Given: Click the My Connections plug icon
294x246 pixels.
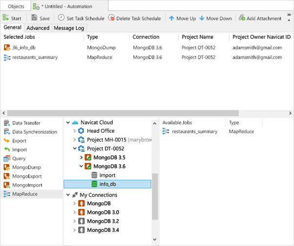Looking at the screenshot, I should (x=75, y=195).
